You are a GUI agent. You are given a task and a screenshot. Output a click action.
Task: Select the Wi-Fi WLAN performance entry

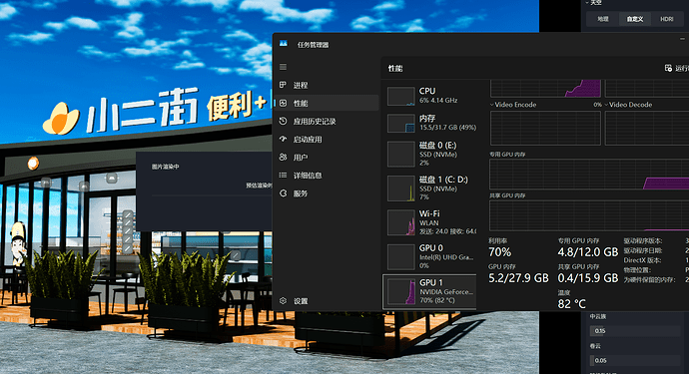point(429,222)
